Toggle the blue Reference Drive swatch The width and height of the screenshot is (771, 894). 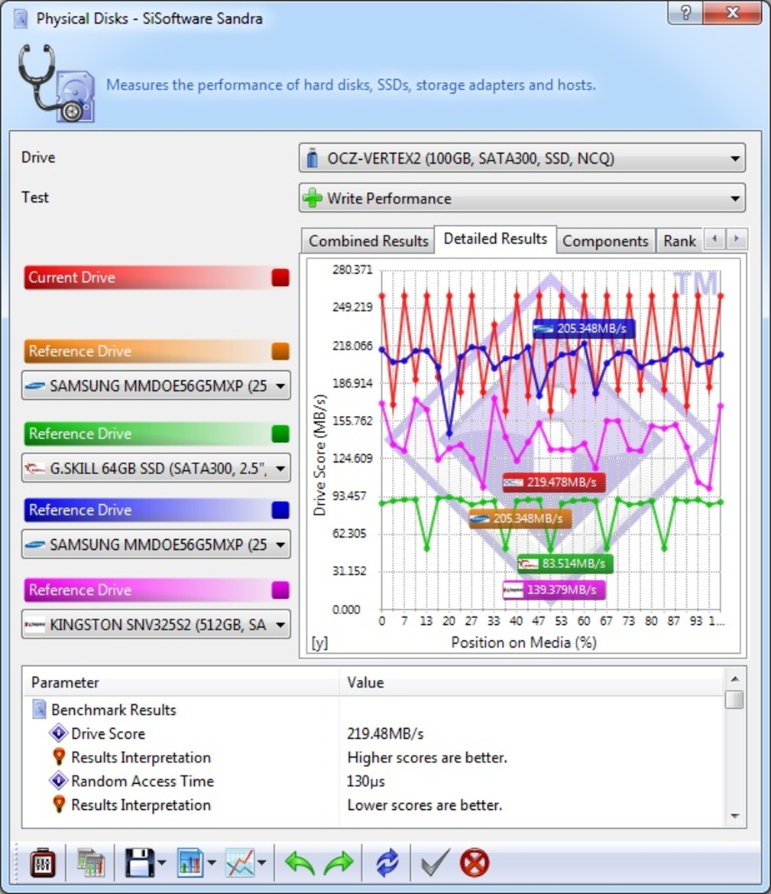(x=280, y=510)
